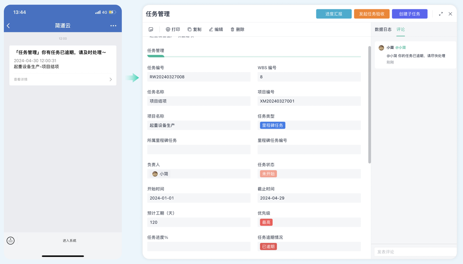Close the 任务管理 panel

click(450, 14)
